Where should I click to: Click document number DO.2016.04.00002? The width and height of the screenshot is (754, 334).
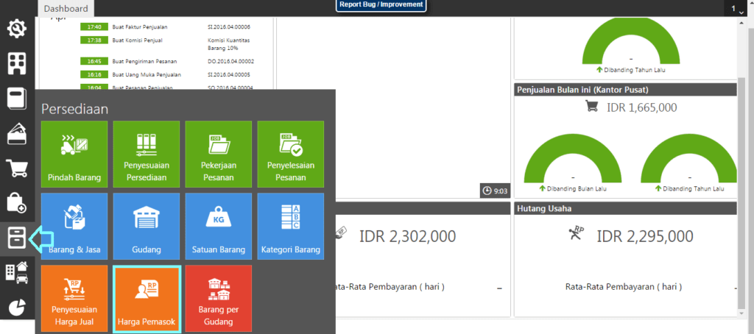point(230,62)
